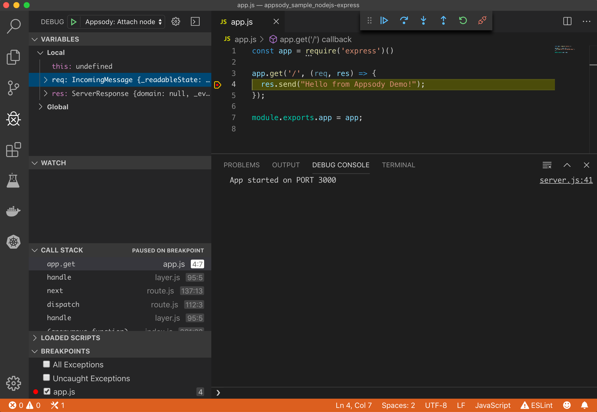Open notifications bell in status bar

click(585, 405)
